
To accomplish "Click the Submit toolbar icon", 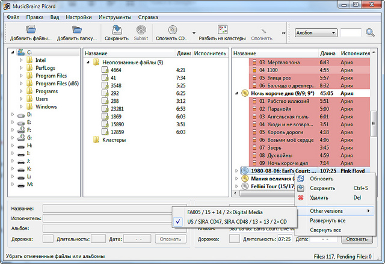I will coord(141,29).
